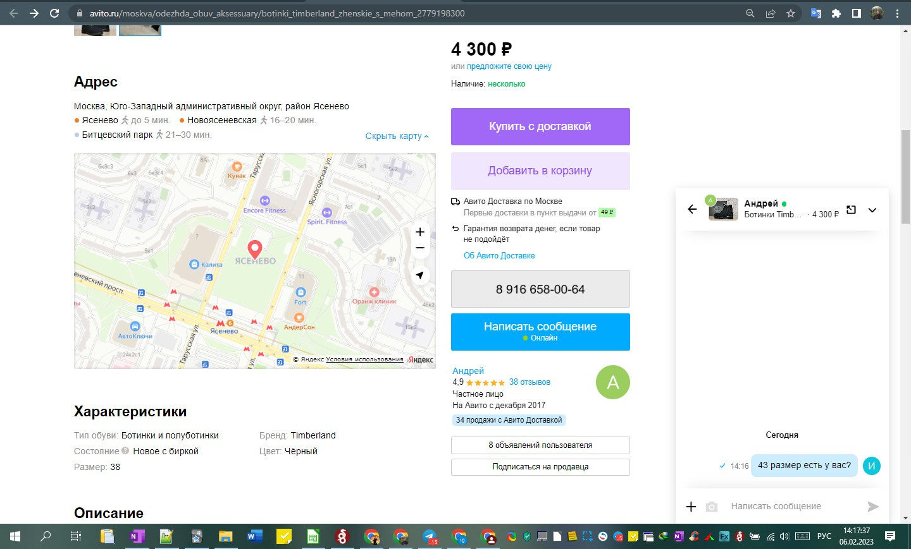Expand the Andrey chat into a full window
Screen dimensions: 911x549
pyautogui.click(x=851, y=210)
